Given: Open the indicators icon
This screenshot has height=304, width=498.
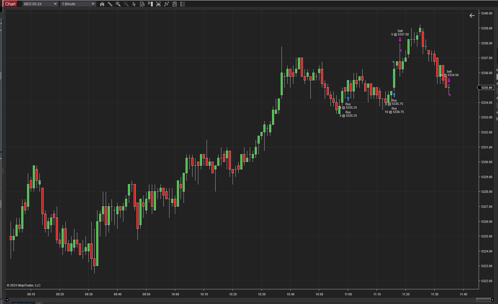Looking at the screenshot, I should coord(159,4).
